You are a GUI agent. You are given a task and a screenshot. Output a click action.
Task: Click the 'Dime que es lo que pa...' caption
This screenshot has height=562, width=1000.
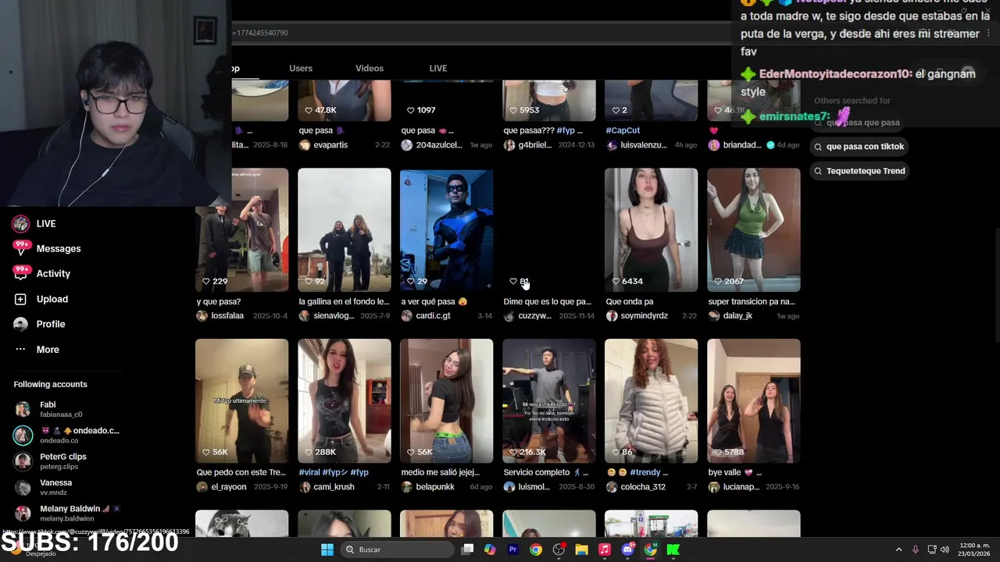click(x=548, y=301)
